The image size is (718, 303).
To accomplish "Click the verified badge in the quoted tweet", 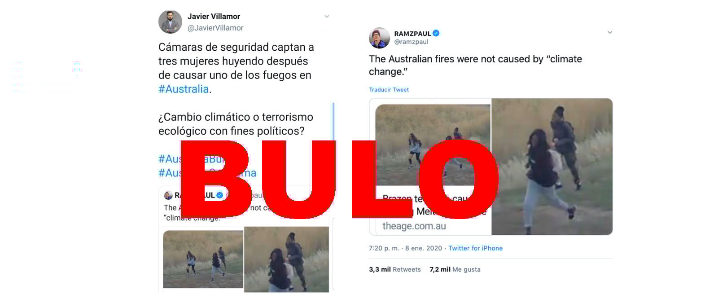I will point(220,195).
